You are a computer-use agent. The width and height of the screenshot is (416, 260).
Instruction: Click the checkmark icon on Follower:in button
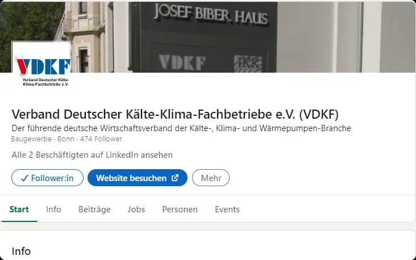tap(24, 178)
